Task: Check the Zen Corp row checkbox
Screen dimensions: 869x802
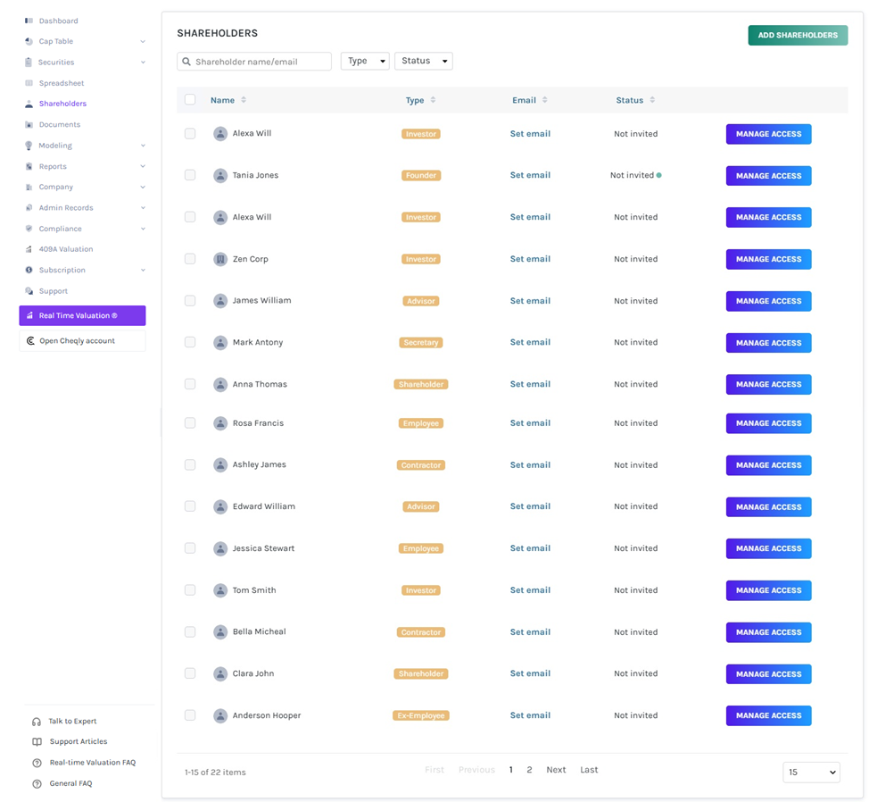Action: (190, 259)
